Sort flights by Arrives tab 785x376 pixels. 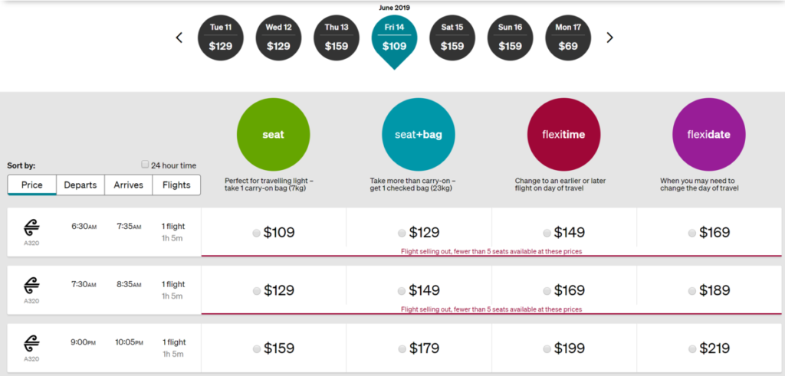click(x=129, y=185)
